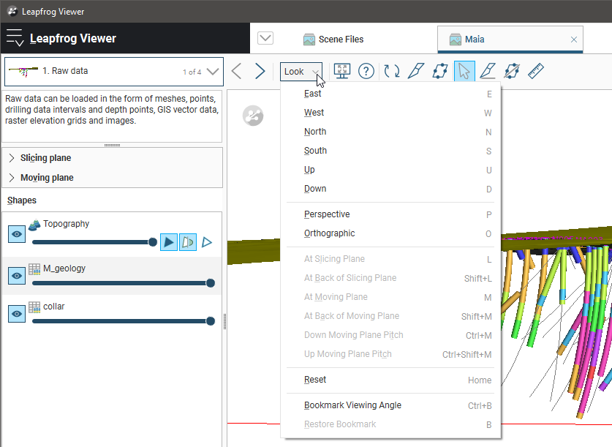Image resolution: width=612 pixels, height=447 pixels.
Task: Click the Scene Files tab image icon
Action: (309, 40)
